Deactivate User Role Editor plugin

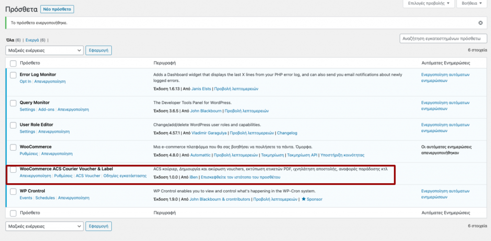54,131
